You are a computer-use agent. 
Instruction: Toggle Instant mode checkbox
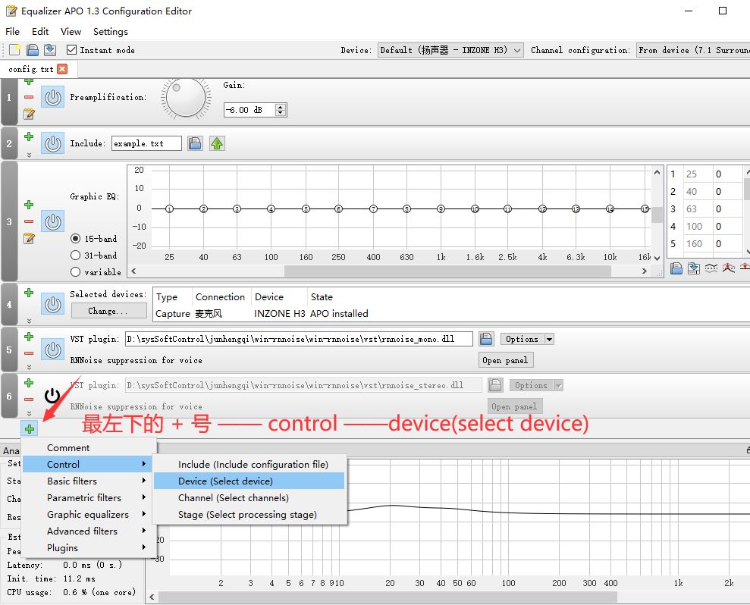[72, 50]
